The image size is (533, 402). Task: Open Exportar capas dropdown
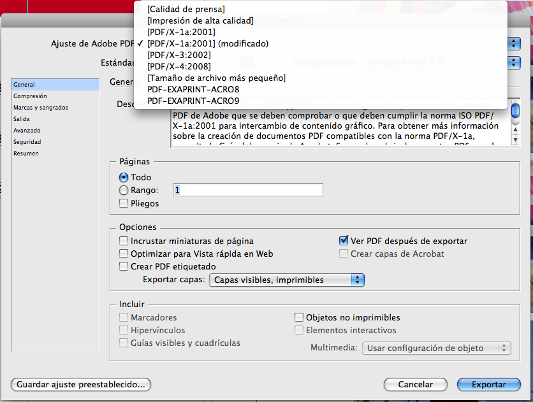(286, 280)
